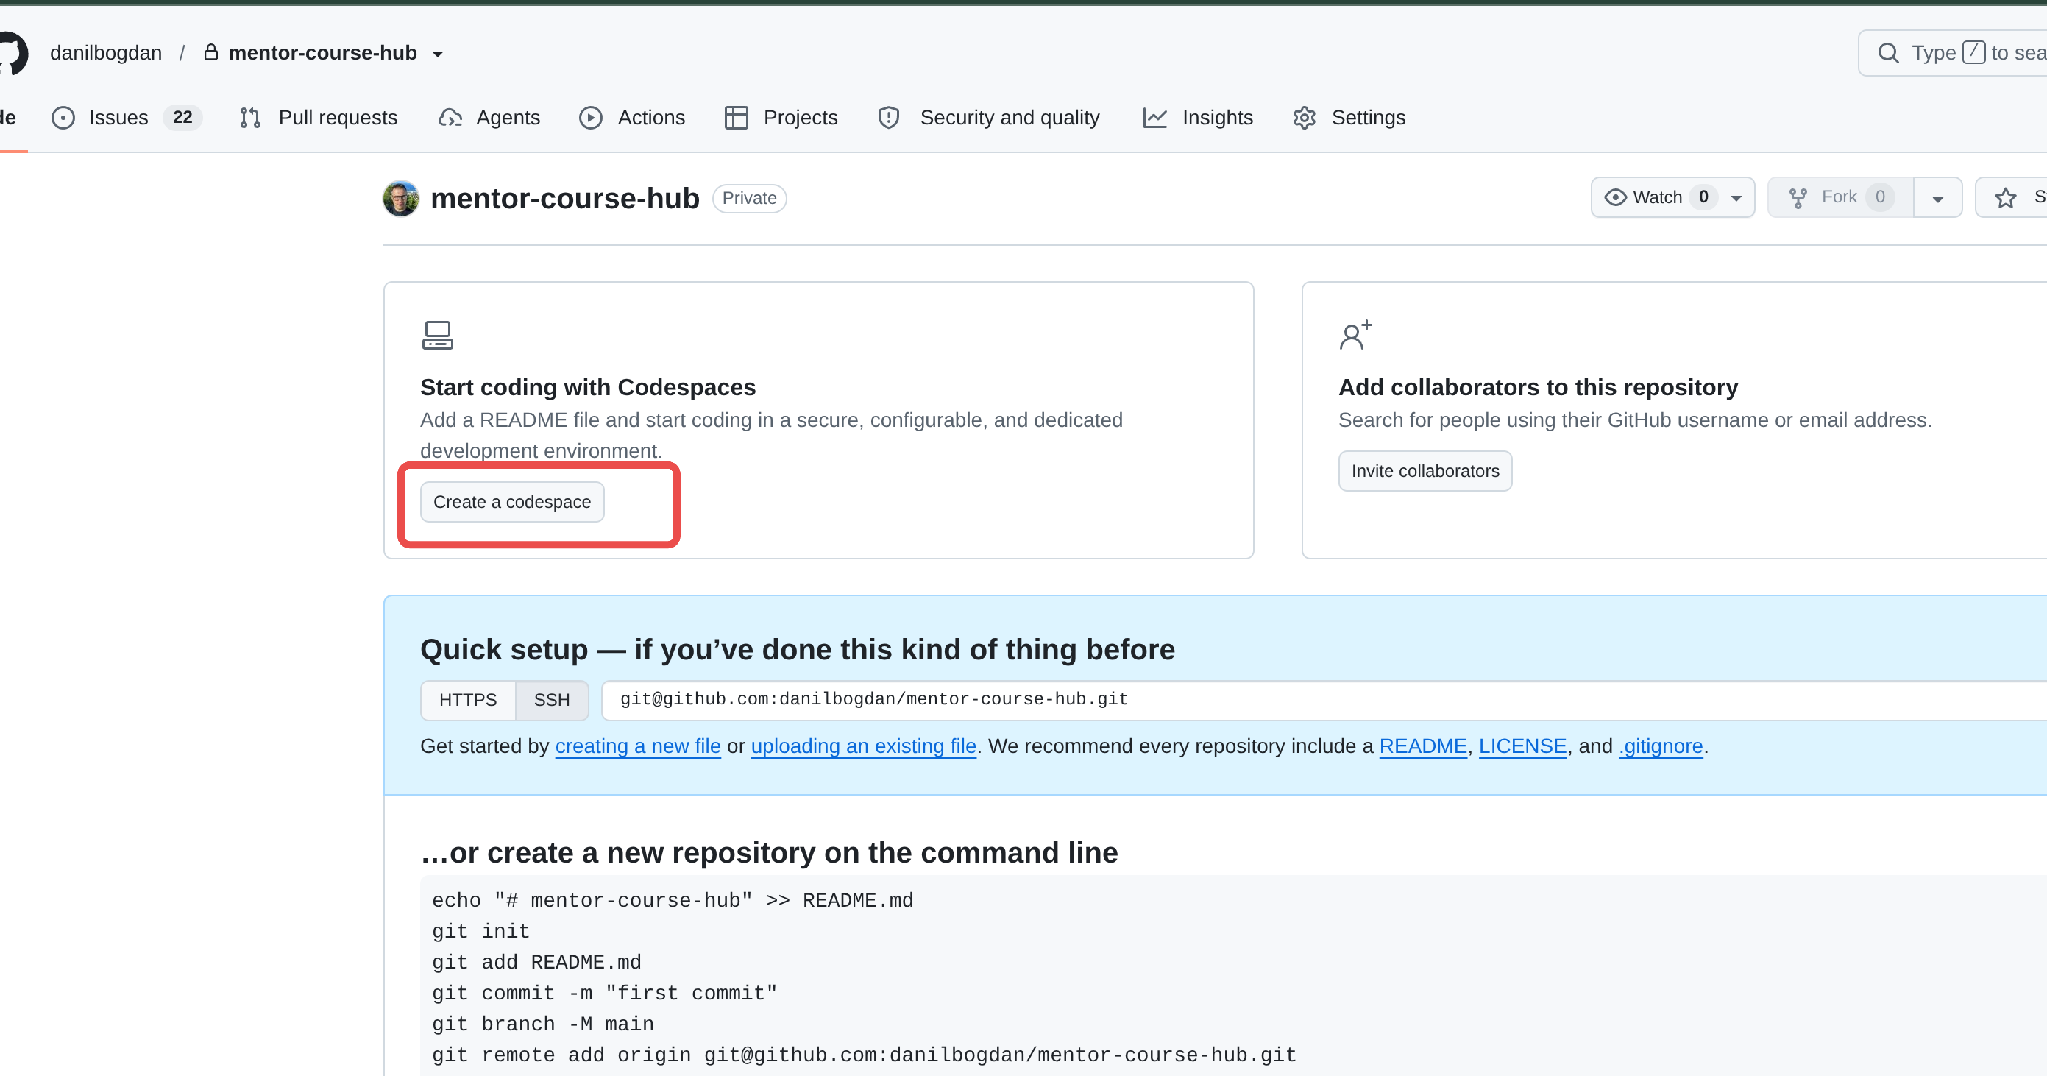Image resolution: width=2047 pixels, height=1076 pixels.
Task: Click the Start coding with Codespaces heading
Action: 587,387
